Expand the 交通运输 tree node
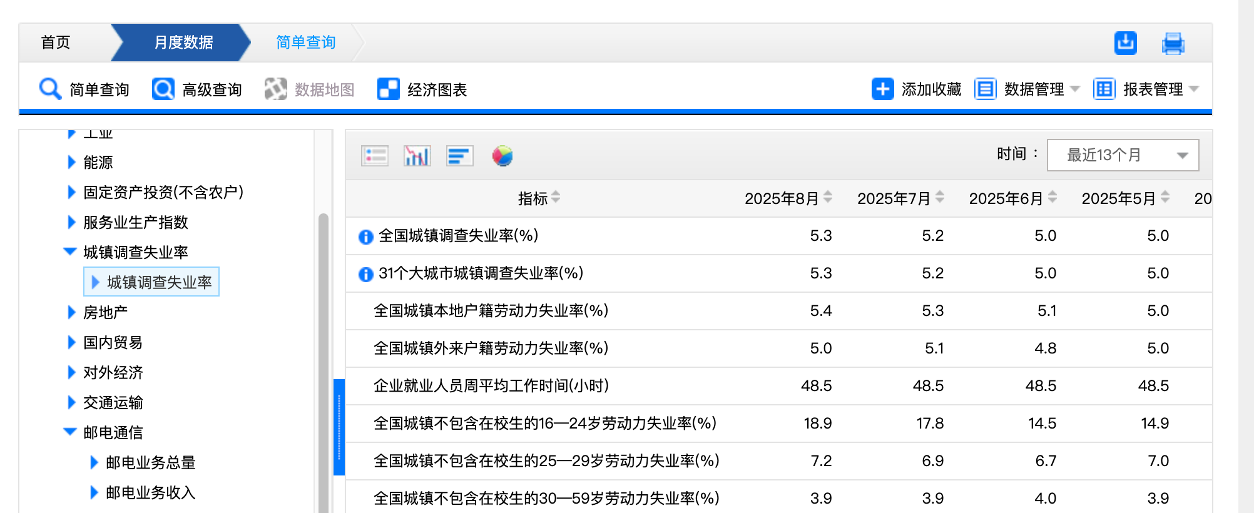This screenshot has width=1254, height=513. (71, 402)
